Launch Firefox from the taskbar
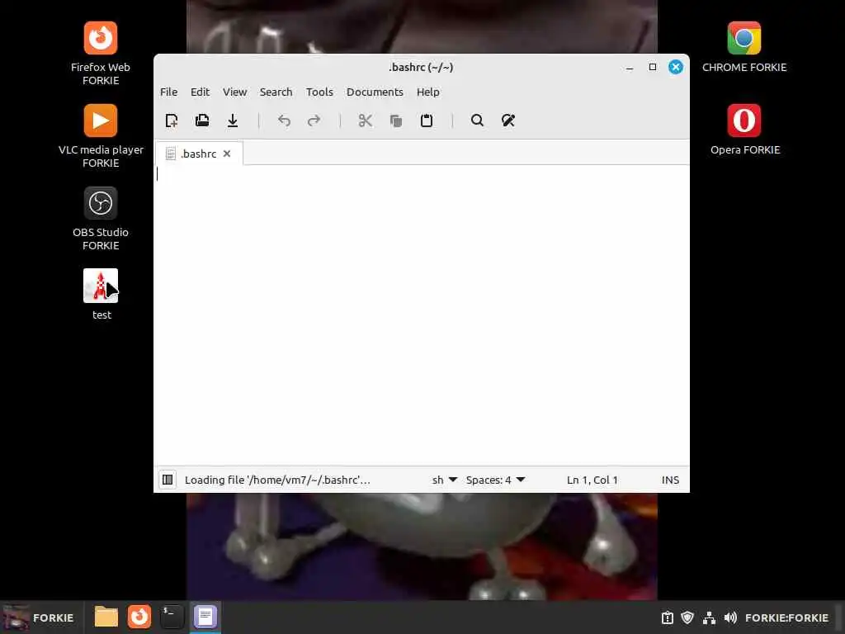 click(139, 617)
